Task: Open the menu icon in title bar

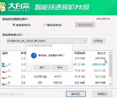Action: tap(108, 1)
